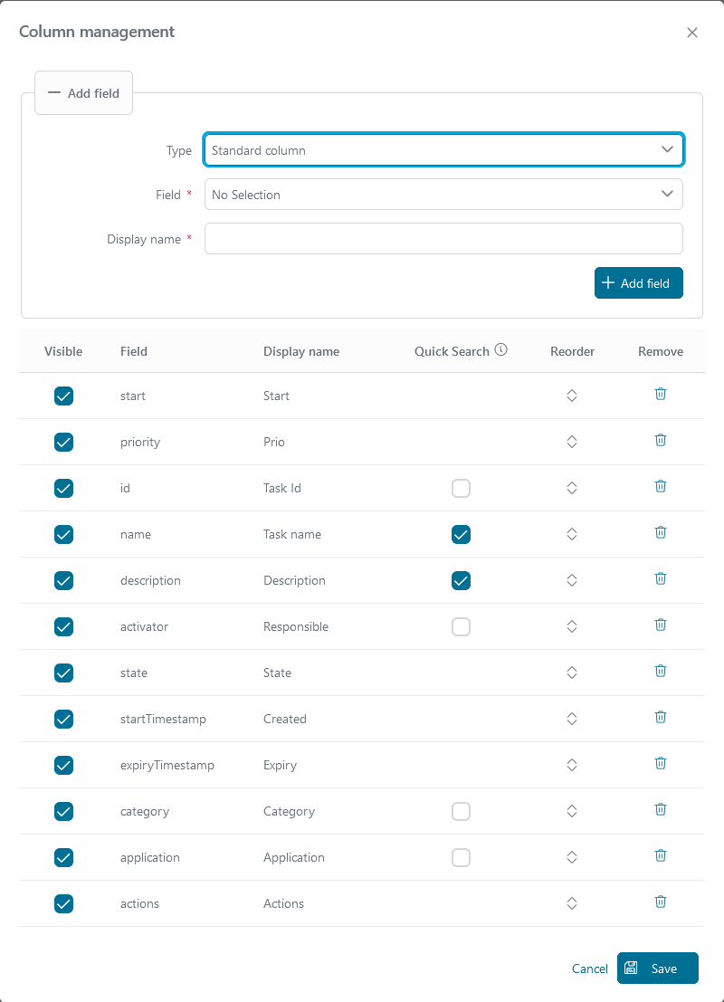Open the Type dropdown showing Standard column
This screenshot has height=1002, width=724.
[x=443, y=149]
